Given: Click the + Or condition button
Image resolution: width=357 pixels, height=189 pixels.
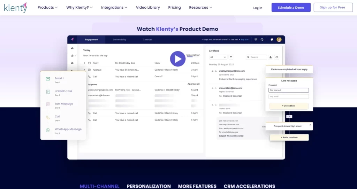Looking at the screenshot, I should 288,106.
